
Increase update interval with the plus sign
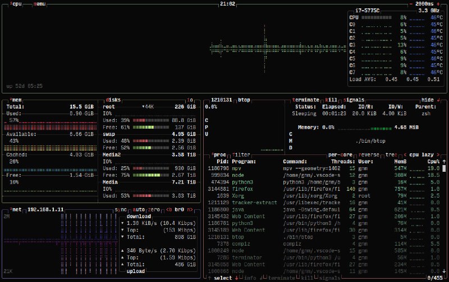tap(438, 4)
